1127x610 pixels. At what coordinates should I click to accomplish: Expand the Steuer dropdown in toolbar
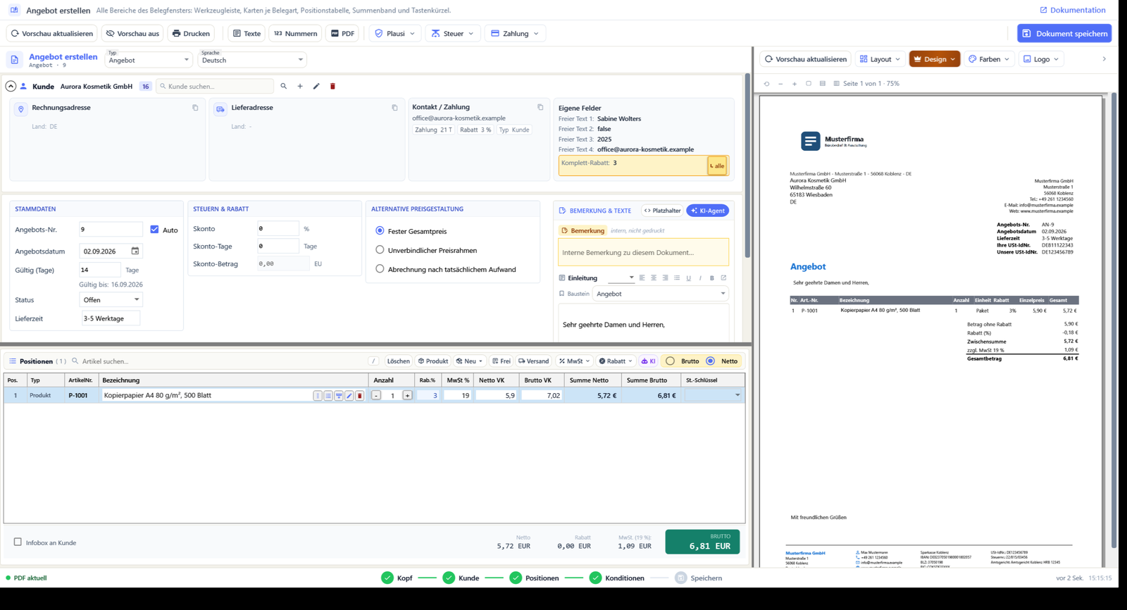452,33
